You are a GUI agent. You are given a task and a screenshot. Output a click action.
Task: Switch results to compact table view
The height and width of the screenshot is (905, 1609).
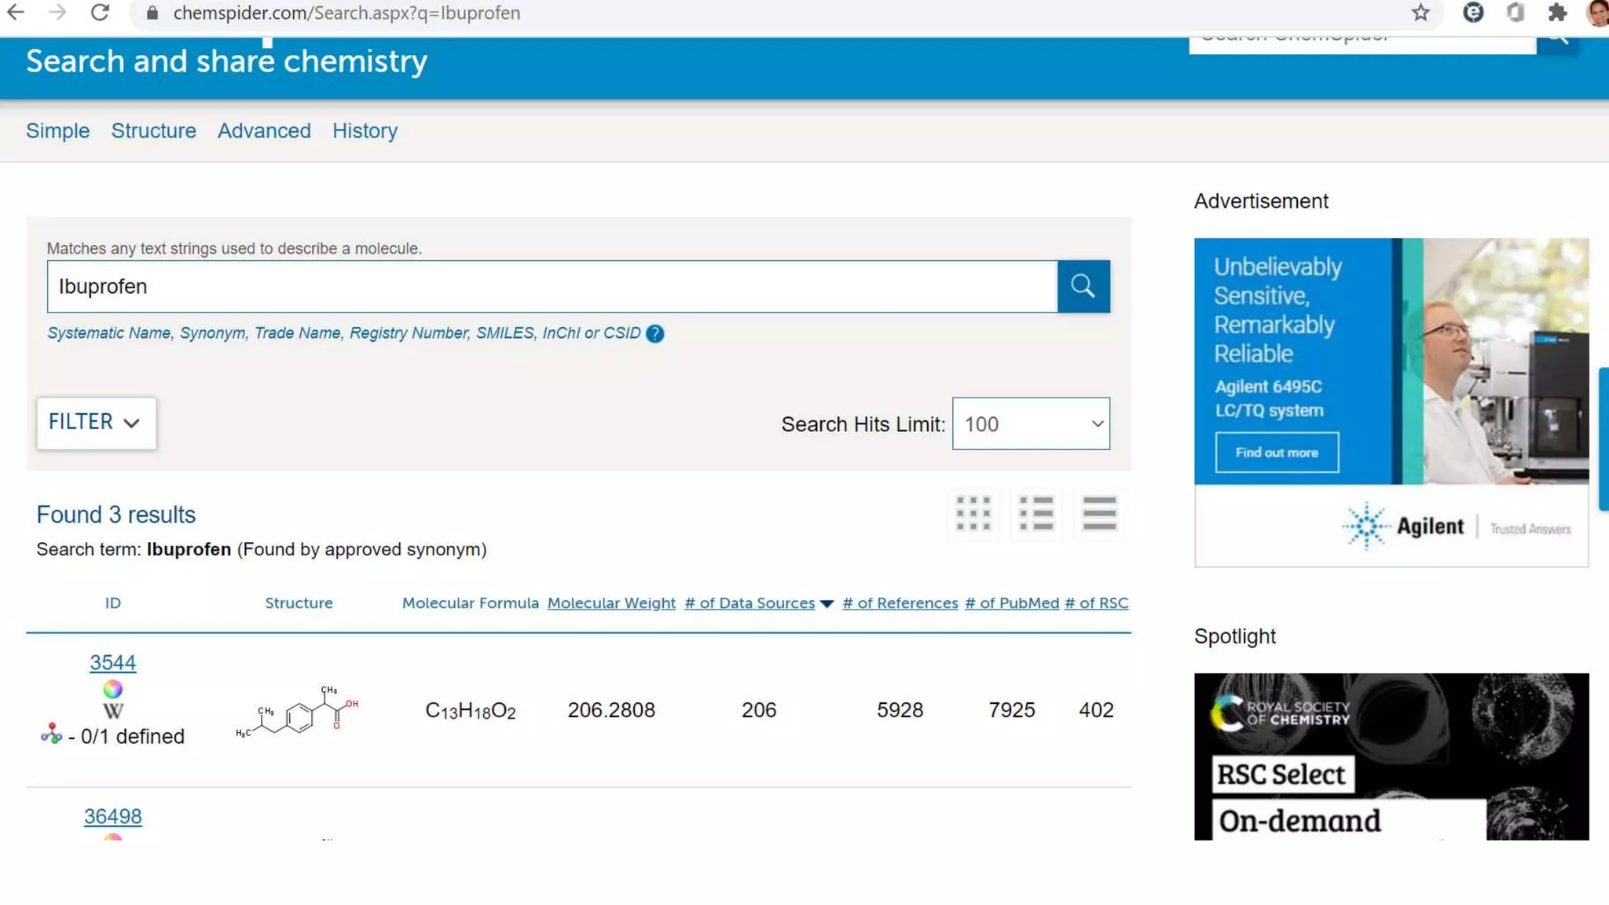point(1098,514)
